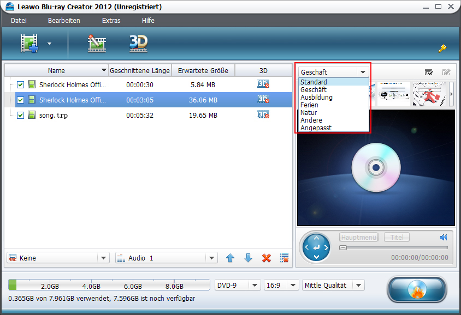Click the Name column header
The image size is (461, 315).
tap(56, 71)
